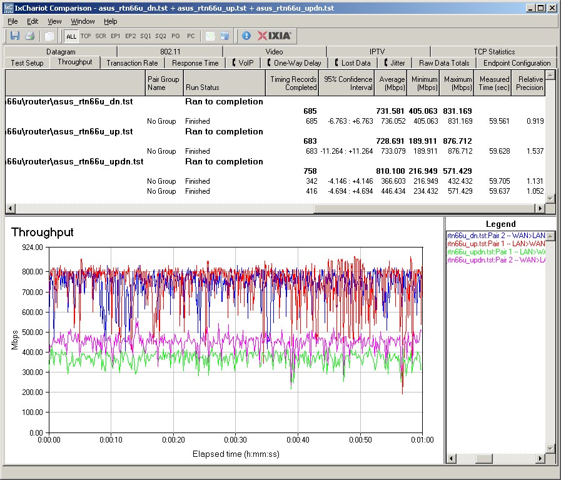Click average value 736.052 in dn row

point(393,121)
